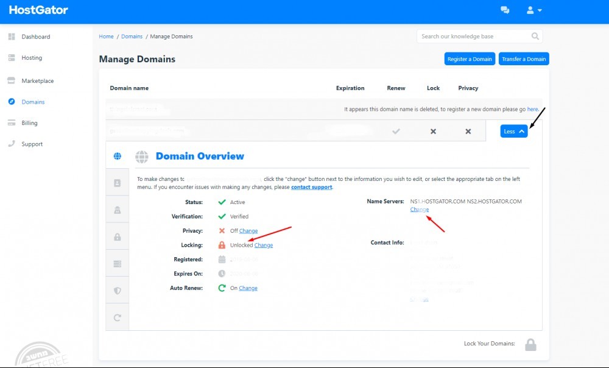The image size is (609, 368).
Task: Click the Renew checkmark in domain row
Action: (x=396, y=132)
